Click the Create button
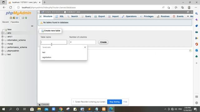 tap(103, 42)
